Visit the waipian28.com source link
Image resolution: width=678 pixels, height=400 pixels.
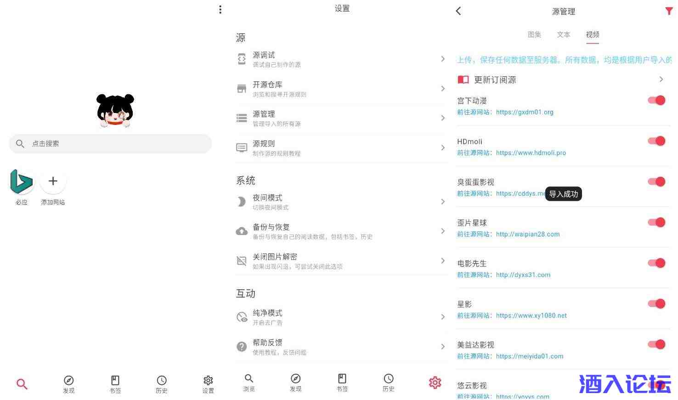click(x=528, y=234)
